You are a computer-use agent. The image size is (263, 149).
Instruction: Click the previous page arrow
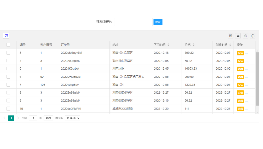(4, 118)
